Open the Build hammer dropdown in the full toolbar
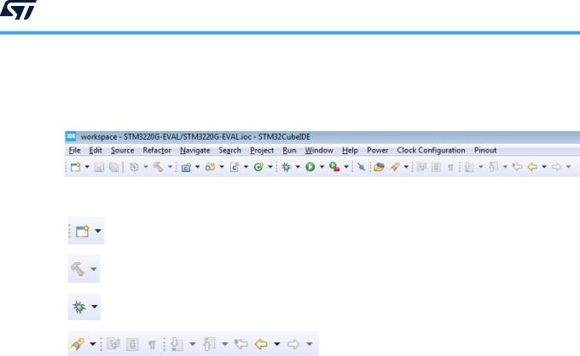 (x=170, y=167)
